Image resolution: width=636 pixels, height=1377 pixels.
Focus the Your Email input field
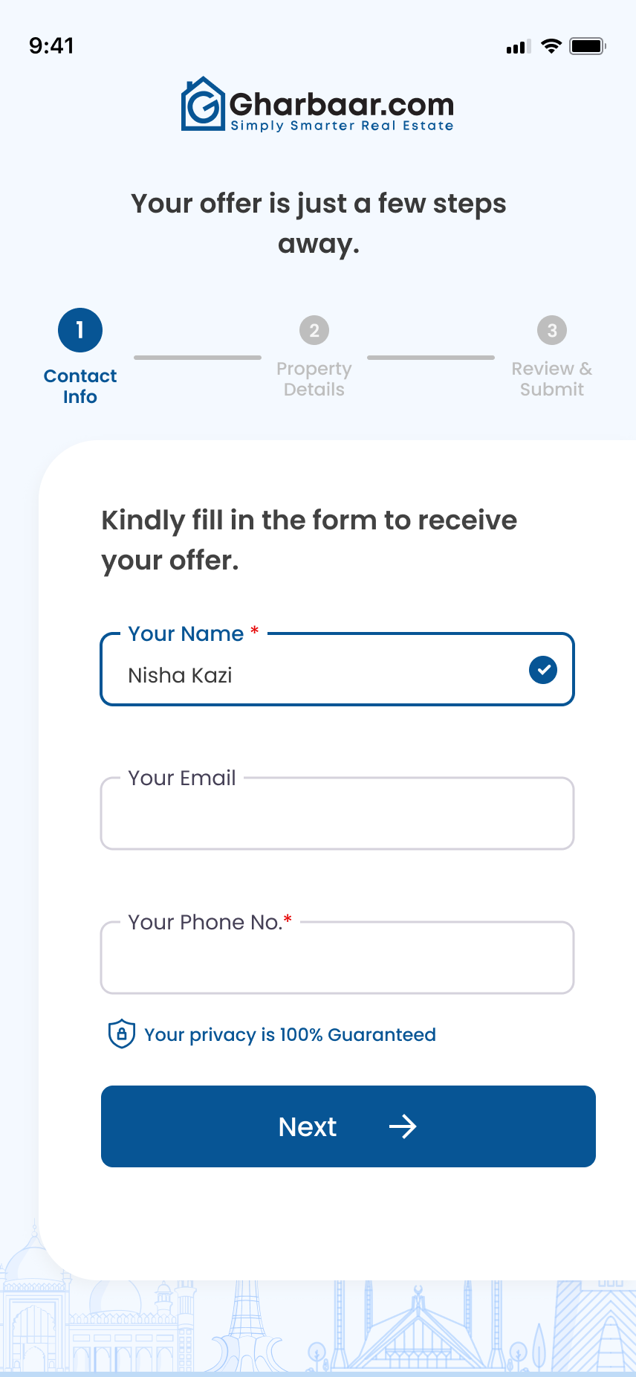(x=337, y=813)
